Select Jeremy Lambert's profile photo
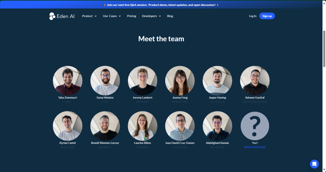The width and height of the screenshot is (326, 172). coord(142,81)
